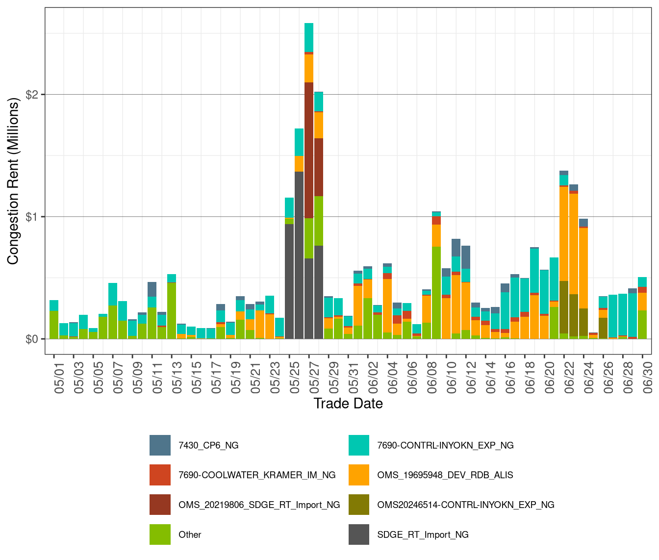The height and width of the screenshot is (560, 659).
Task: Select the olive segment of the 06/23 bar
Action: coord(574,315)
